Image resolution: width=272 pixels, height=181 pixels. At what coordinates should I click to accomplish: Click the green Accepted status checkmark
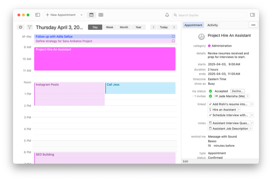[x=211, y=91]
